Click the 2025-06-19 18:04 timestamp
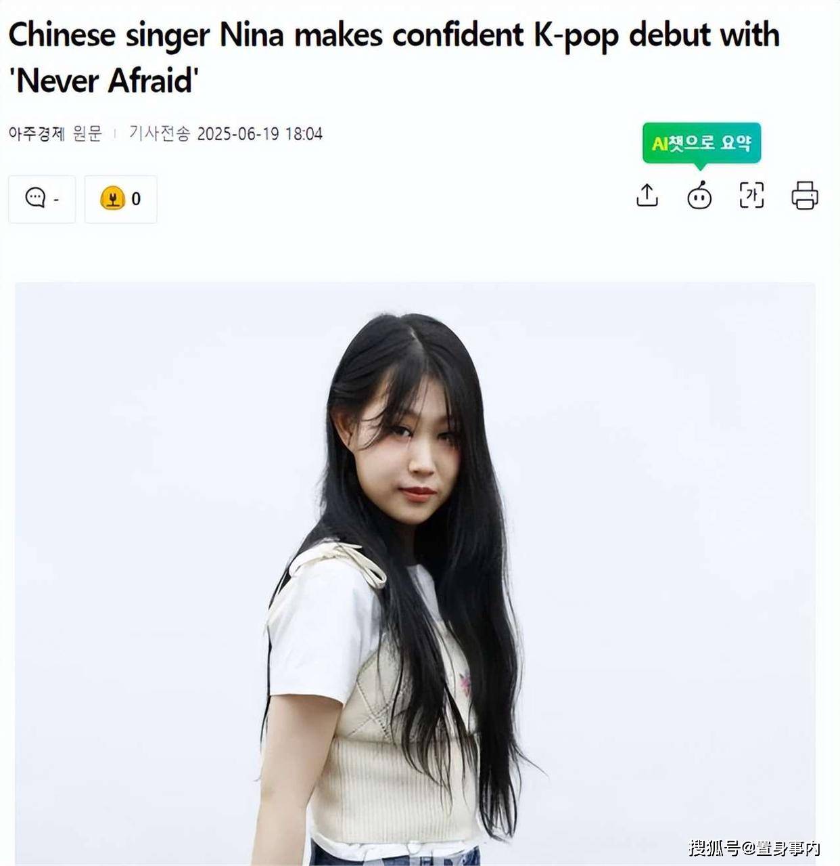The width and height of the screenshot is (840, 866). point(260,133)
